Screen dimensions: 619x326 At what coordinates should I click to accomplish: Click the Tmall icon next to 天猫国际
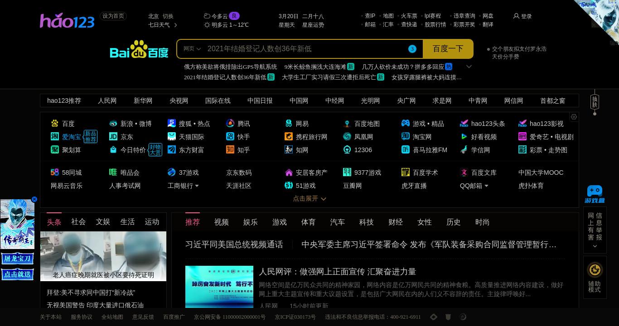click(172, 136)
